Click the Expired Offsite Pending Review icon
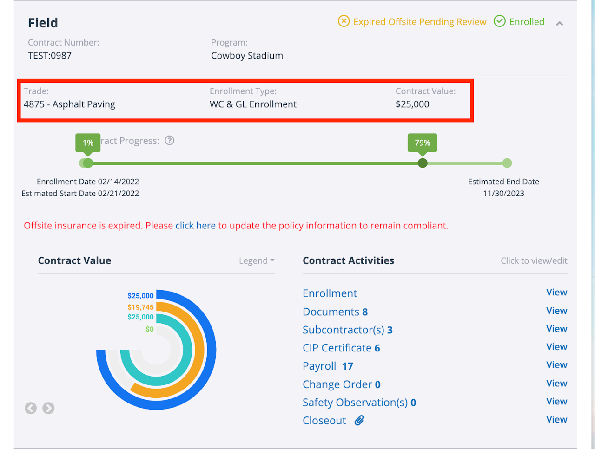 (344, 21)
